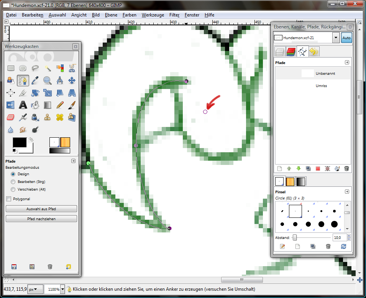Click the Auswahl aus Pfad button

pos(41,209)
